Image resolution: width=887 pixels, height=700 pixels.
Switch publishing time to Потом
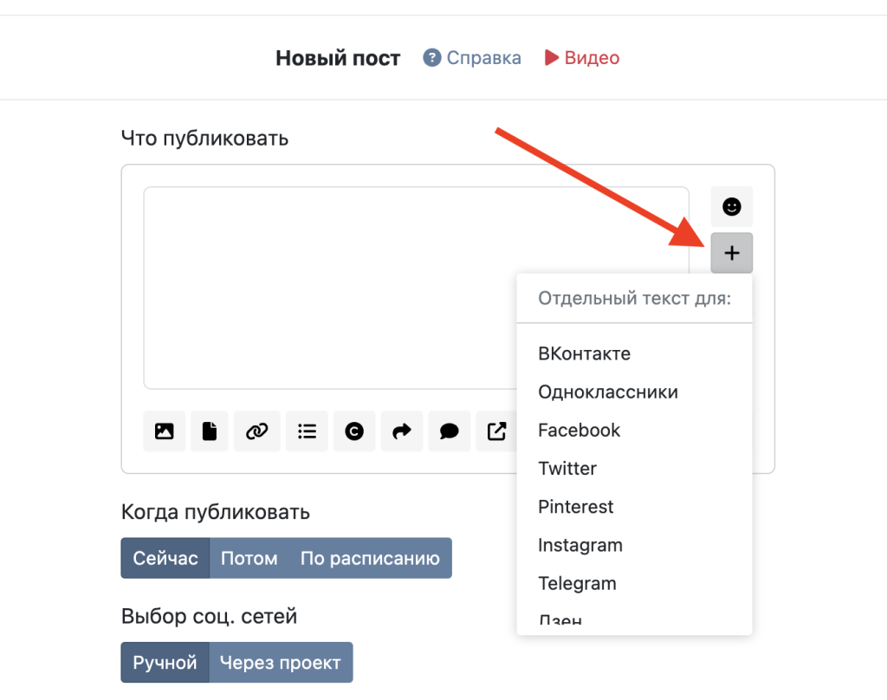tap(249, 558)
